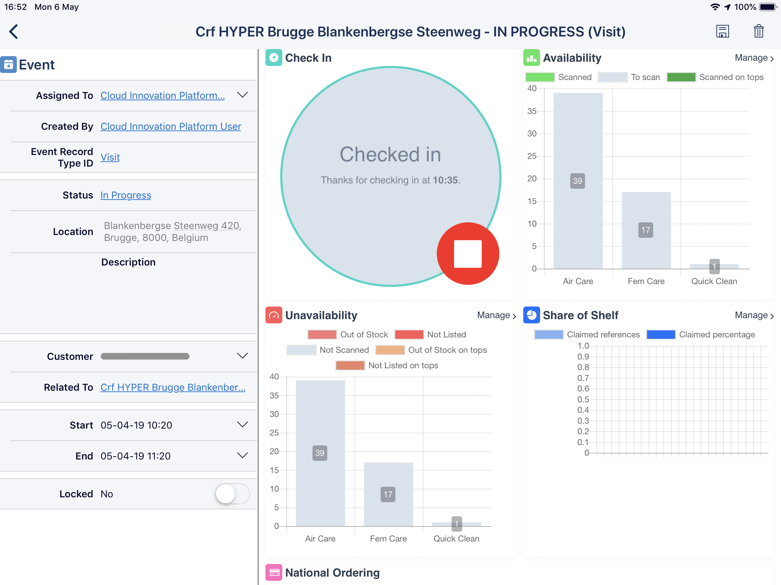The image size is (781, 585).
Task: Open Manage for Unavailability
Action: point(497,315)
